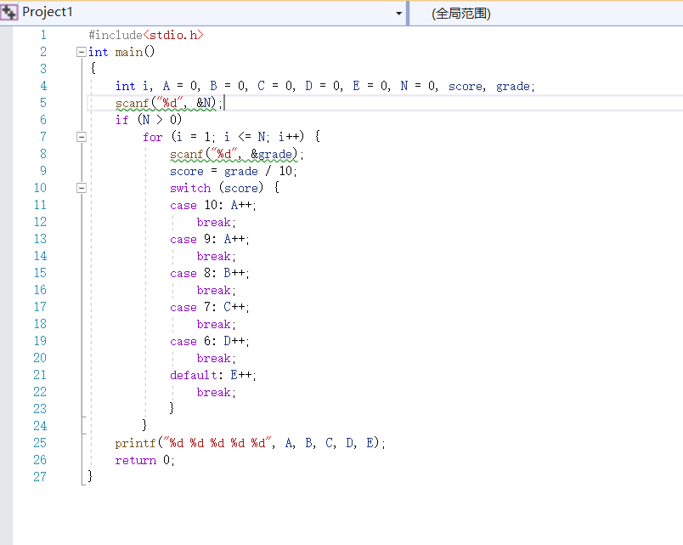Place the cursor on the #include<stdio.h> directive
683x545 pixels.
146,35
